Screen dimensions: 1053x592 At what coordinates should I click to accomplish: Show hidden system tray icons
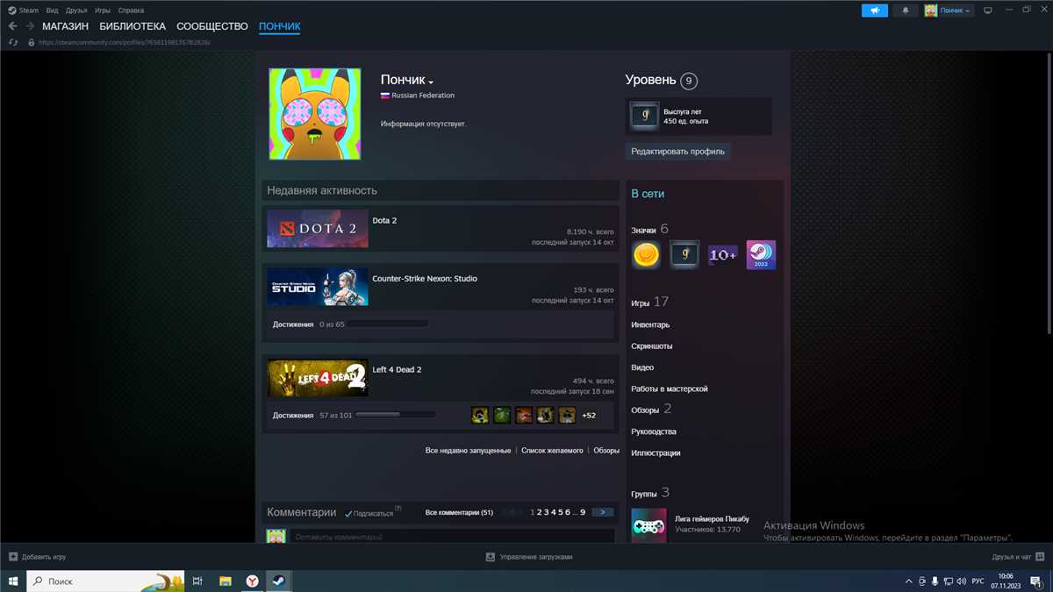tap(908, 581)
